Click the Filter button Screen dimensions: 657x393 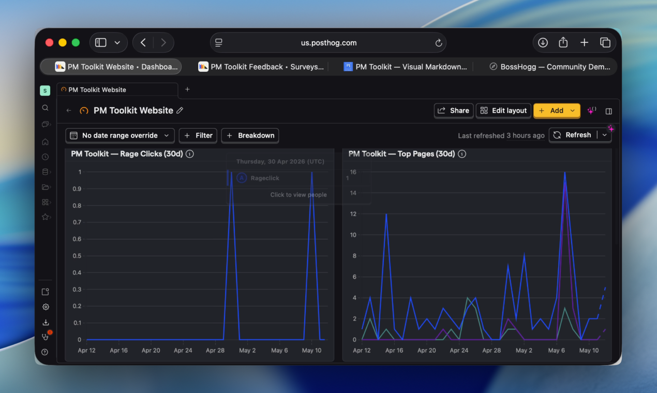pyautogui.click(x=198, y=135)
